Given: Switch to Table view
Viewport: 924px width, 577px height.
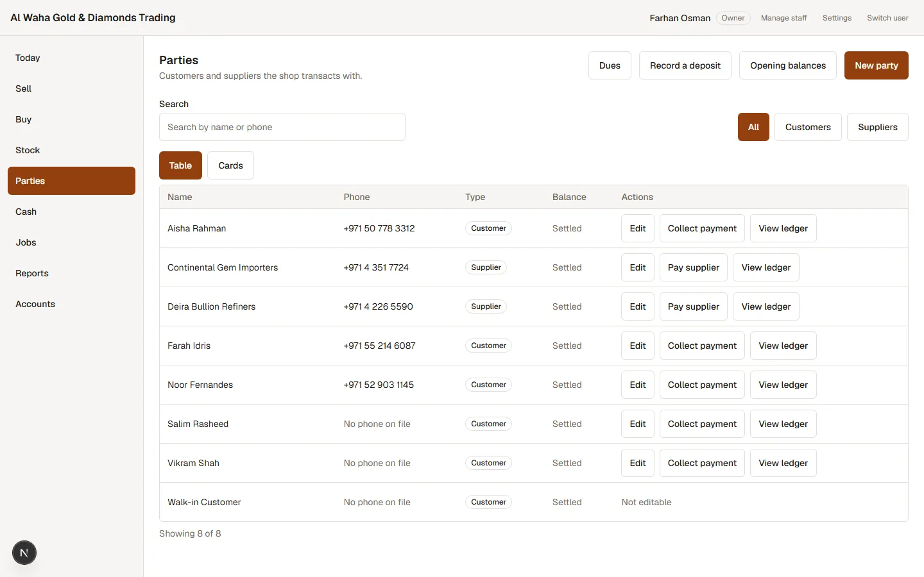Looking at the screenshot, I should [180, 165].
